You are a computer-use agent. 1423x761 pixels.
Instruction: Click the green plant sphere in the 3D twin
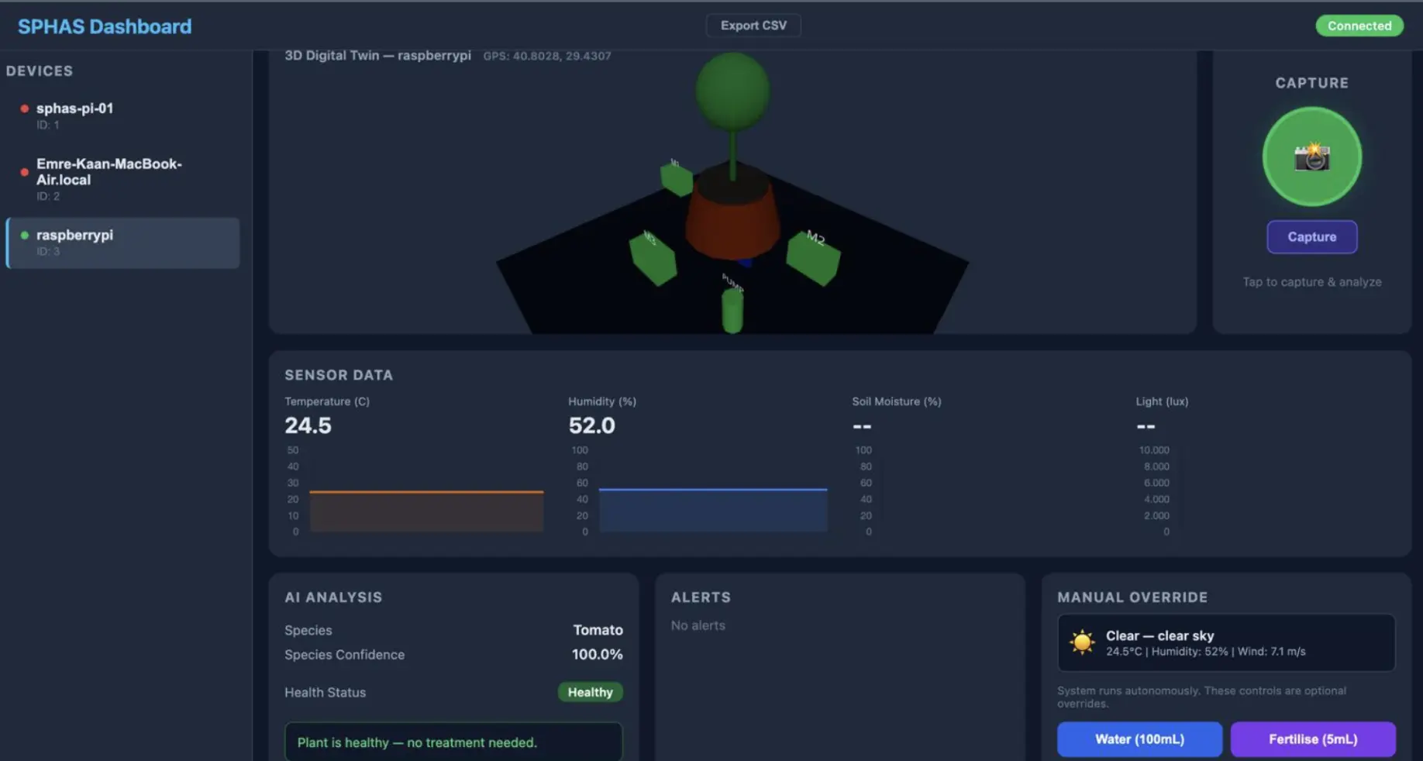732,91
